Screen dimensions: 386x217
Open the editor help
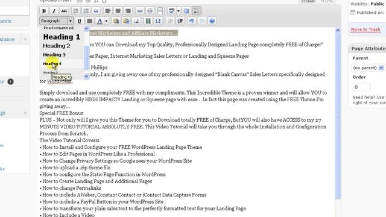tap(212, 21)
